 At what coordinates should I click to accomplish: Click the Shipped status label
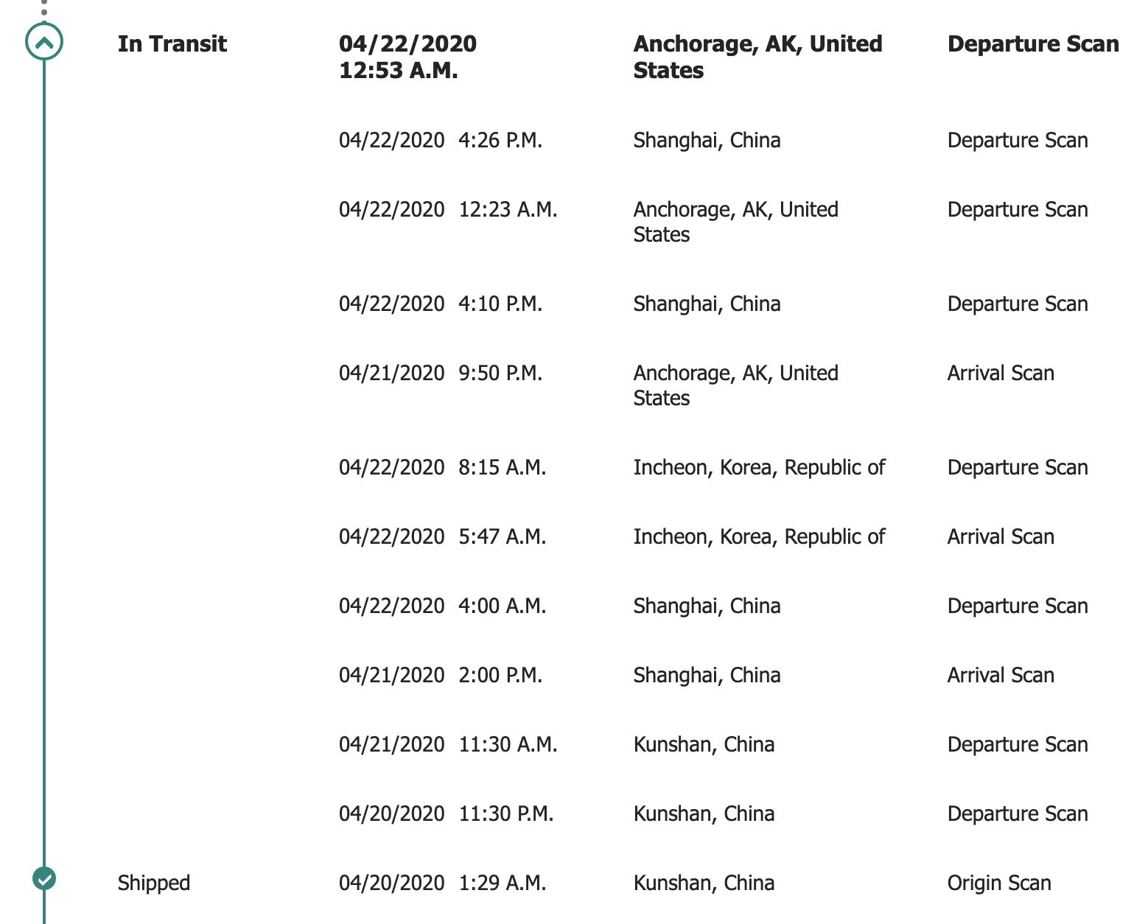click(x=153, y=883)
